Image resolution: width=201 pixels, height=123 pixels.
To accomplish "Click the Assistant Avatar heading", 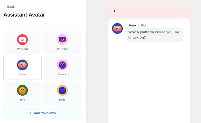I will [x=24, y=15].
